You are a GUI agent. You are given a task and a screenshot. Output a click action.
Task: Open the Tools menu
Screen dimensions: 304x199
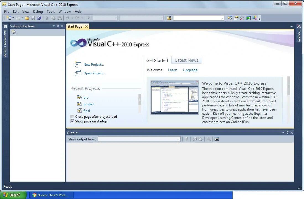[x=51, y=12]
